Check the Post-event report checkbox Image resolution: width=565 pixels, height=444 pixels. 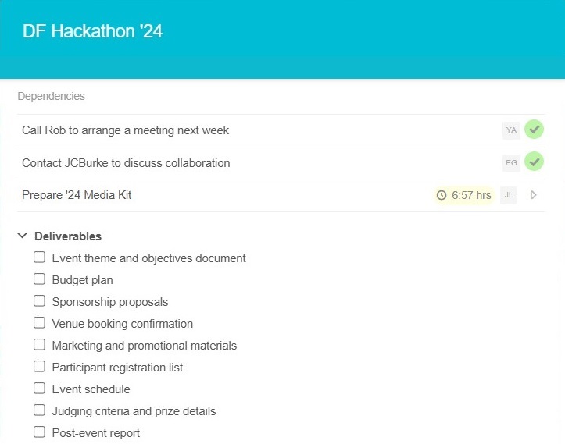pos(39,432)
